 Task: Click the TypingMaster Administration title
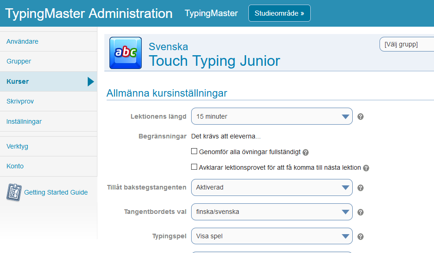coord(89,13)
